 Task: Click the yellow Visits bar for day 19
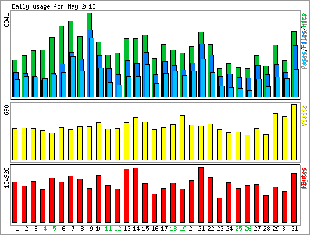click(182, 138)
